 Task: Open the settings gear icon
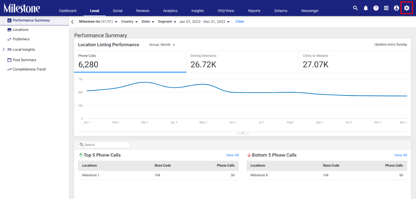[407, 8]
